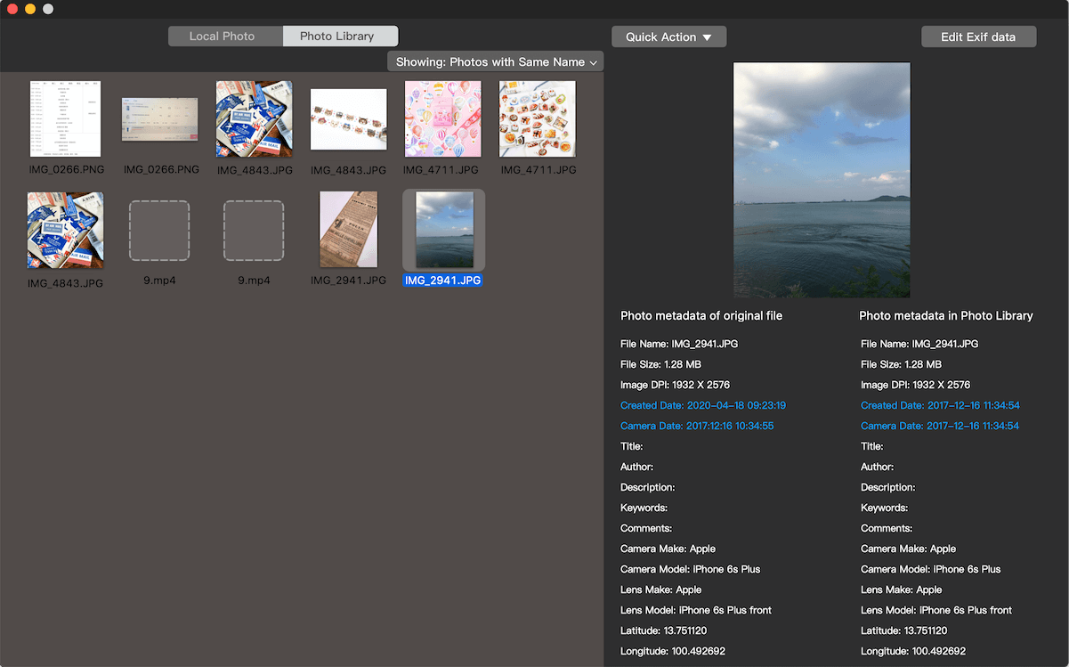This screenshot has width=1069, height=667.
Task: Select the IMG_4711.JPG pink hot-air balloons thumbnail
Action: click(442, 119)
